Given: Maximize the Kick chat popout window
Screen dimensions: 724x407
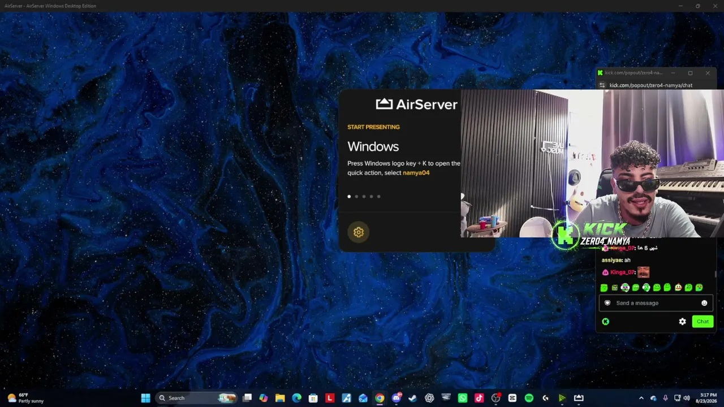Looking at the screenshot, I should 690,73.
